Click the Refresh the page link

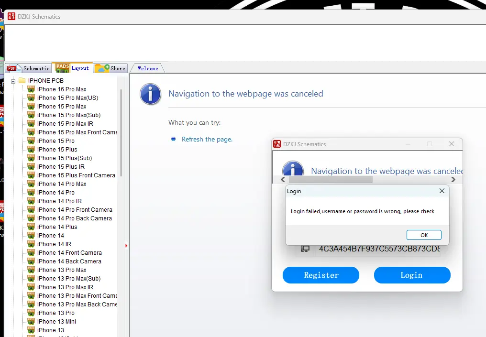207,140
